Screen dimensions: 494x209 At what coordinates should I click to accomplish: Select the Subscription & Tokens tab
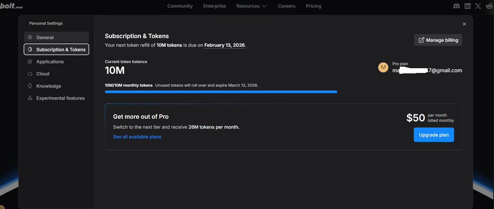click(56, 50)
